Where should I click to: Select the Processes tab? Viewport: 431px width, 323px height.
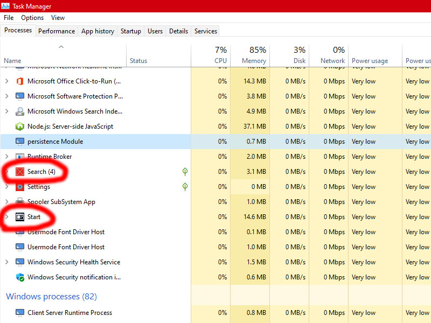[18, 30]
